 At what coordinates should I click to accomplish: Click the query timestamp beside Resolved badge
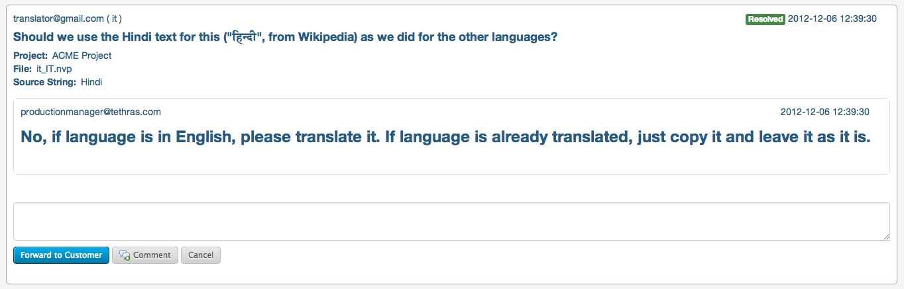click(832, 19)
